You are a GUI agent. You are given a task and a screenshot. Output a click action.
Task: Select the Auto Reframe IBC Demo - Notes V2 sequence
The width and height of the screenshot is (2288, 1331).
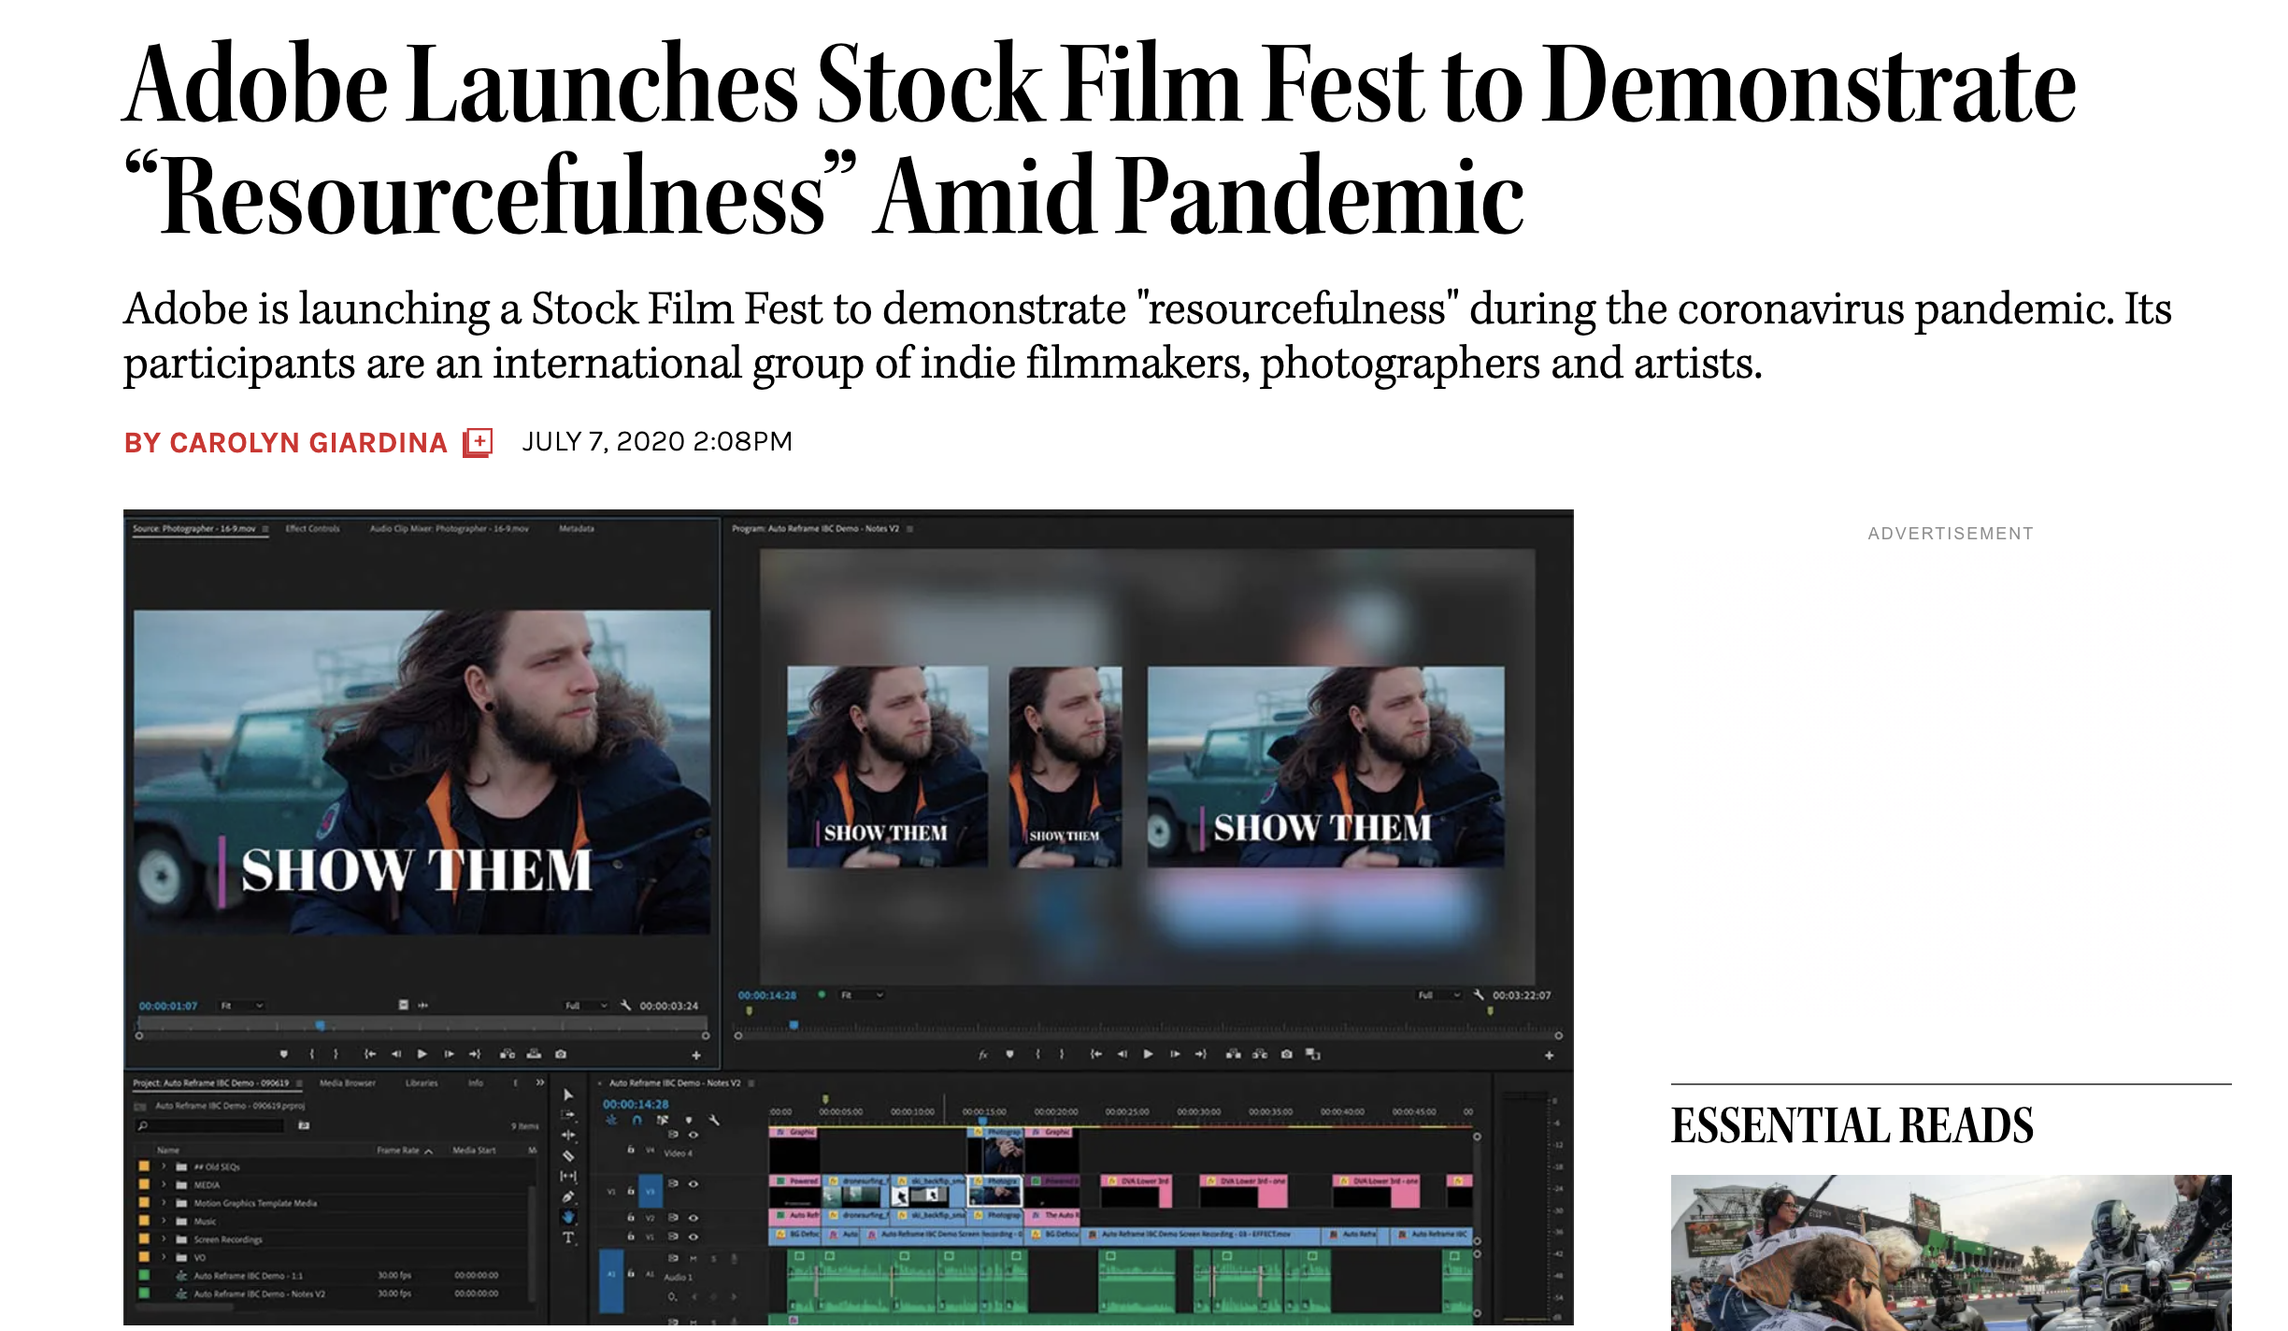pos(260,1295)
